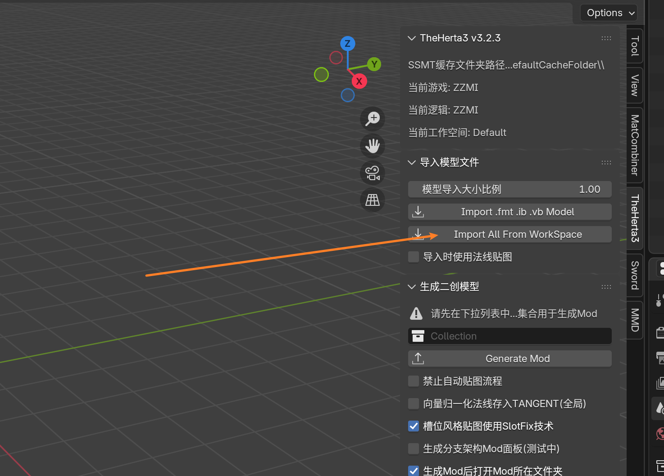Enable 禁止自动贴图流程 checkbox
This screenshot has width=664, height=476.
coord(414,381)
